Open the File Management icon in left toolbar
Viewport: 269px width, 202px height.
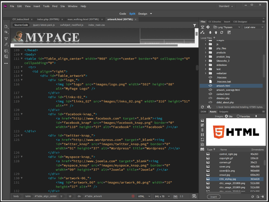(6, 32)
